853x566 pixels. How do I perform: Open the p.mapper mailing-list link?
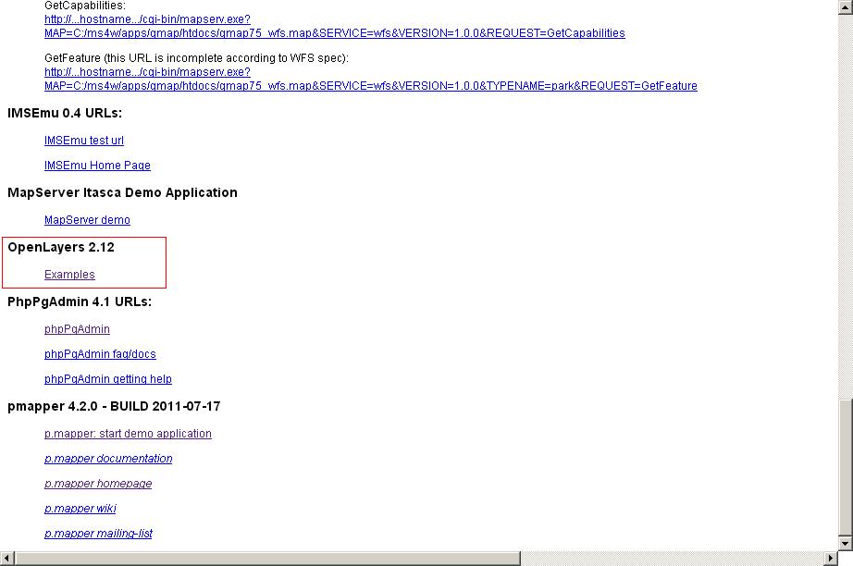[99, 534]
